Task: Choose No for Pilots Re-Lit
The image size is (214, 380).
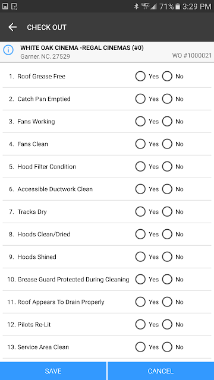Action: tap(167, 324)
